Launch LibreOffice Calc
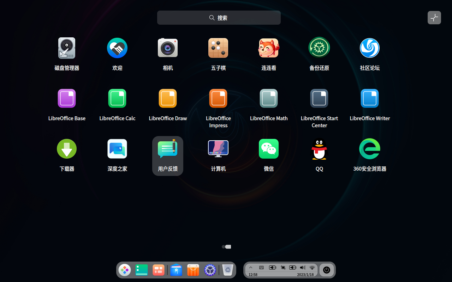Image resolution: width=452 pixels, height=282 pixels. point(117,98)
